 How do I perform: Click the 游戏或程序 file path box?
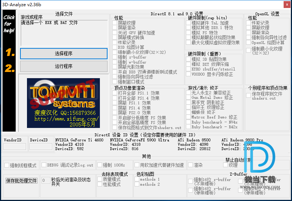point(64,33)
